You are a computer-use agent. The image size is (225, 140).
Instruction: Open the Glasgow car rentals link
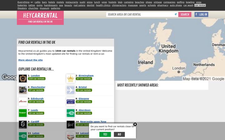pos(84,99)
